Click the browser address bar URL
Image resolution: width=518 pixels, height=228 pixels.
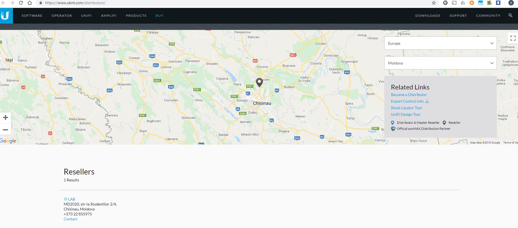click(75, 3)
